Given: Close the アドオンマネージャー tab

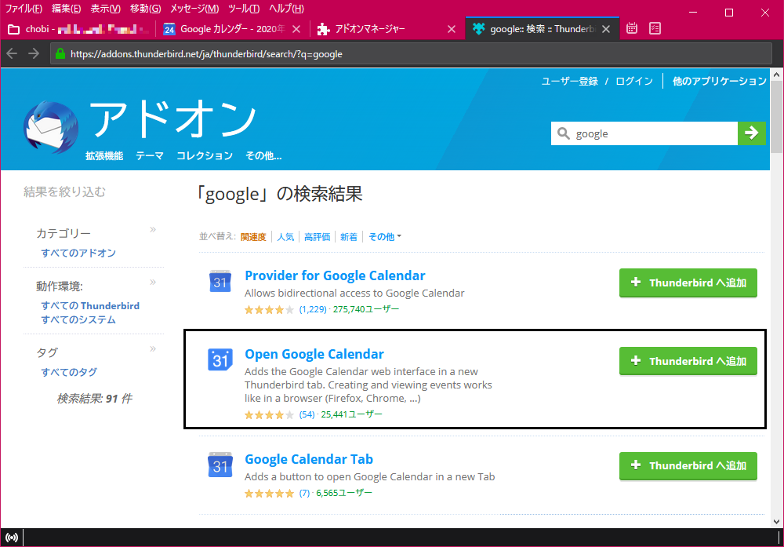Looking at the screenshot, I should pos(452,29).
